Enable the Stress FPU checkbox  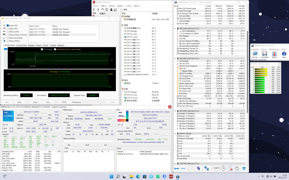click(8, 29)
